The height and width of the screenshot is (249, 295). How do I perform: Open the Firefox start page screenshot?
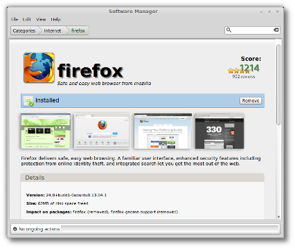pyautogui.click(x=102, y=131)
